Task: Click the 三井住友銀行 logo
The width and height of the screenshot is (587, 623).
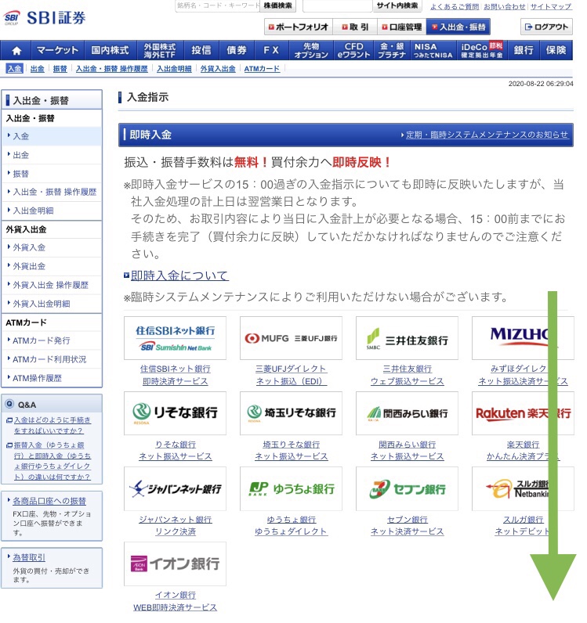Action: [x=407, y=338]
